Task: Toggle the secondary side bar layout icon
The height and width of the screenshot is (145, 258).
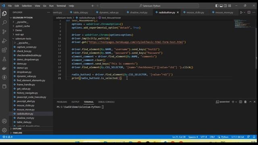Action: click(225, 6)
